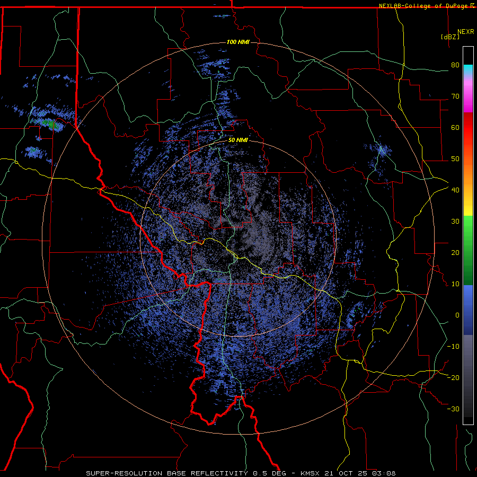Click the 60 value on the dBZ scale

455,127
